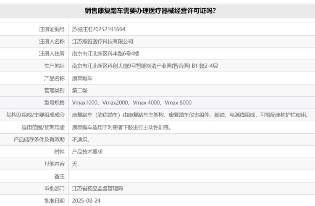The width and height of the screenshot is (315, 206).
Task: Click registrant name 江苏瀚雅医疗科技有限公司
Action: point(102,42)
